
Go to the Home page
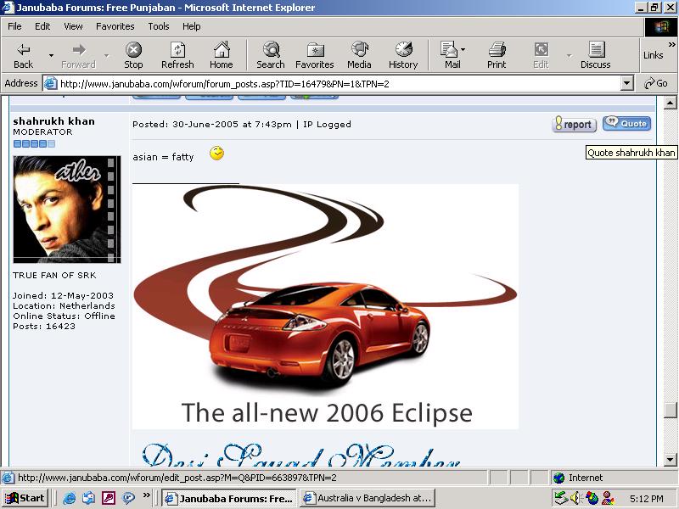click(222, 55)
